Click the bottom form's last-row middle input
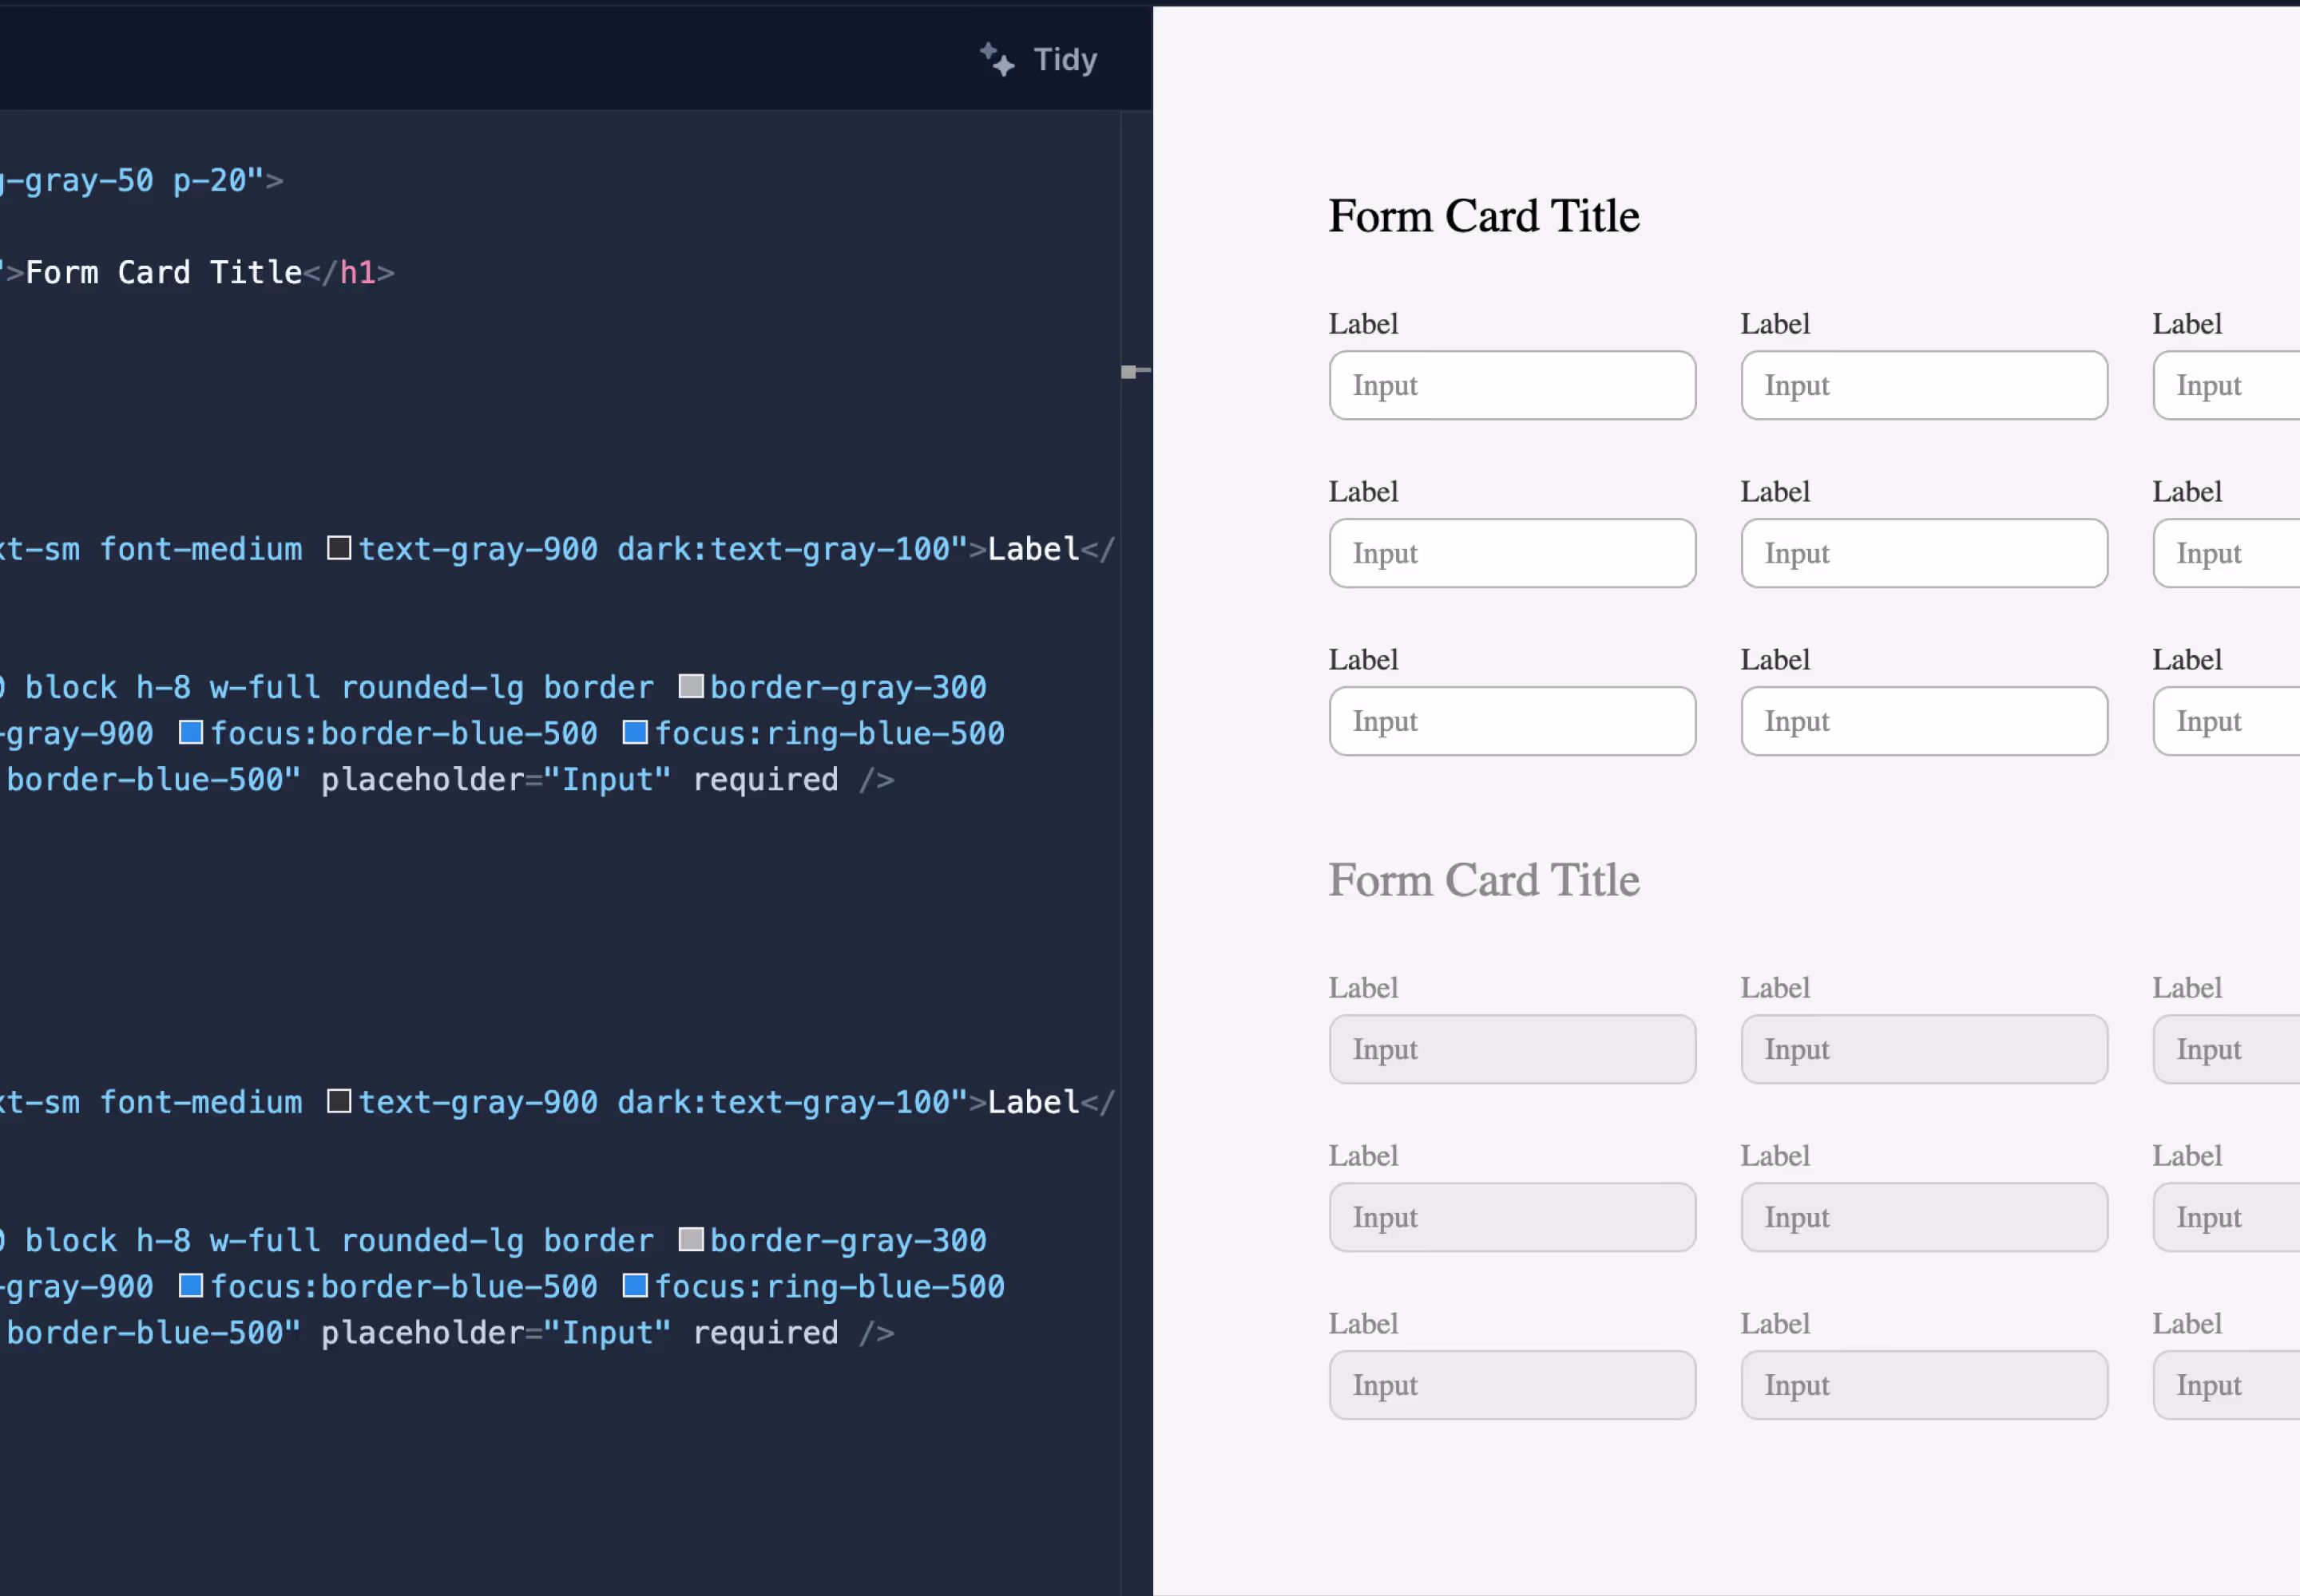Image resolution: width=2300 pixels, height=1596 pixels. pos(1923,1385)
